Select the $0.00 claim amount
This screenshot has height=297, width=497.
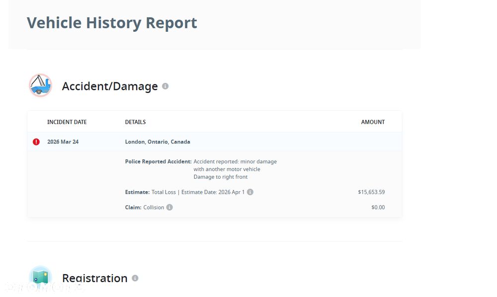coord(378,208)
